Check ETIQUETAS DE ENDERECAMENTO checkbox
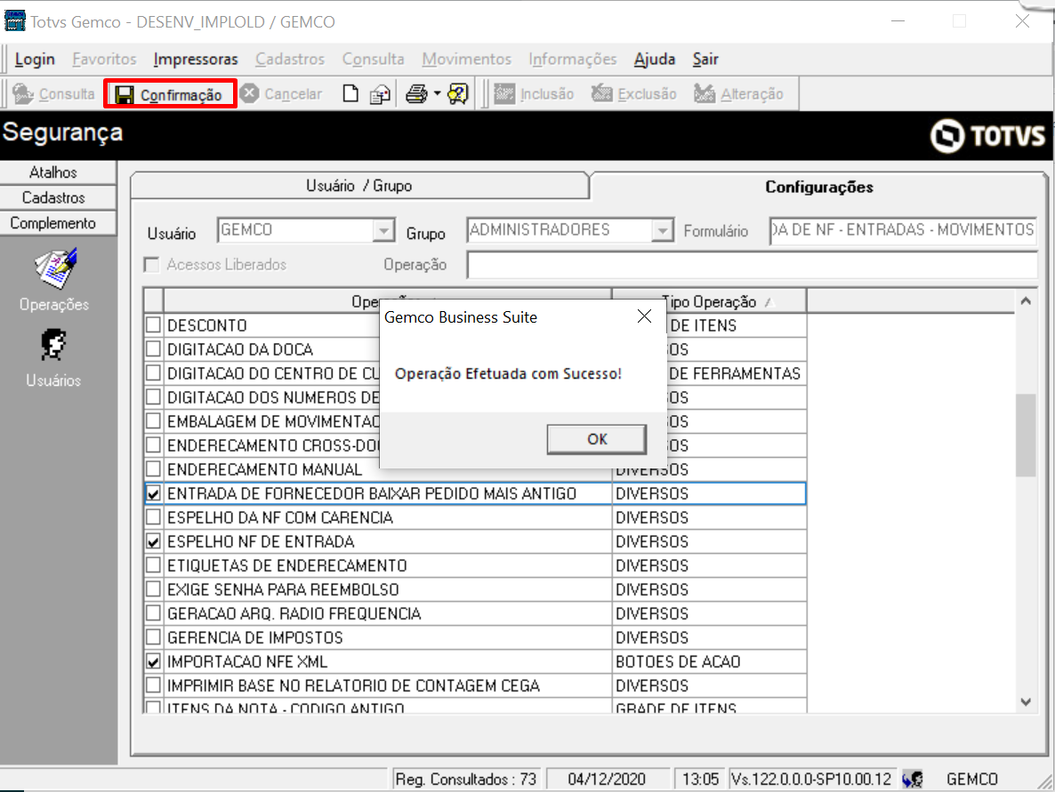The image size is (1055, 792). pyautogui.click(x=153, y=564)
